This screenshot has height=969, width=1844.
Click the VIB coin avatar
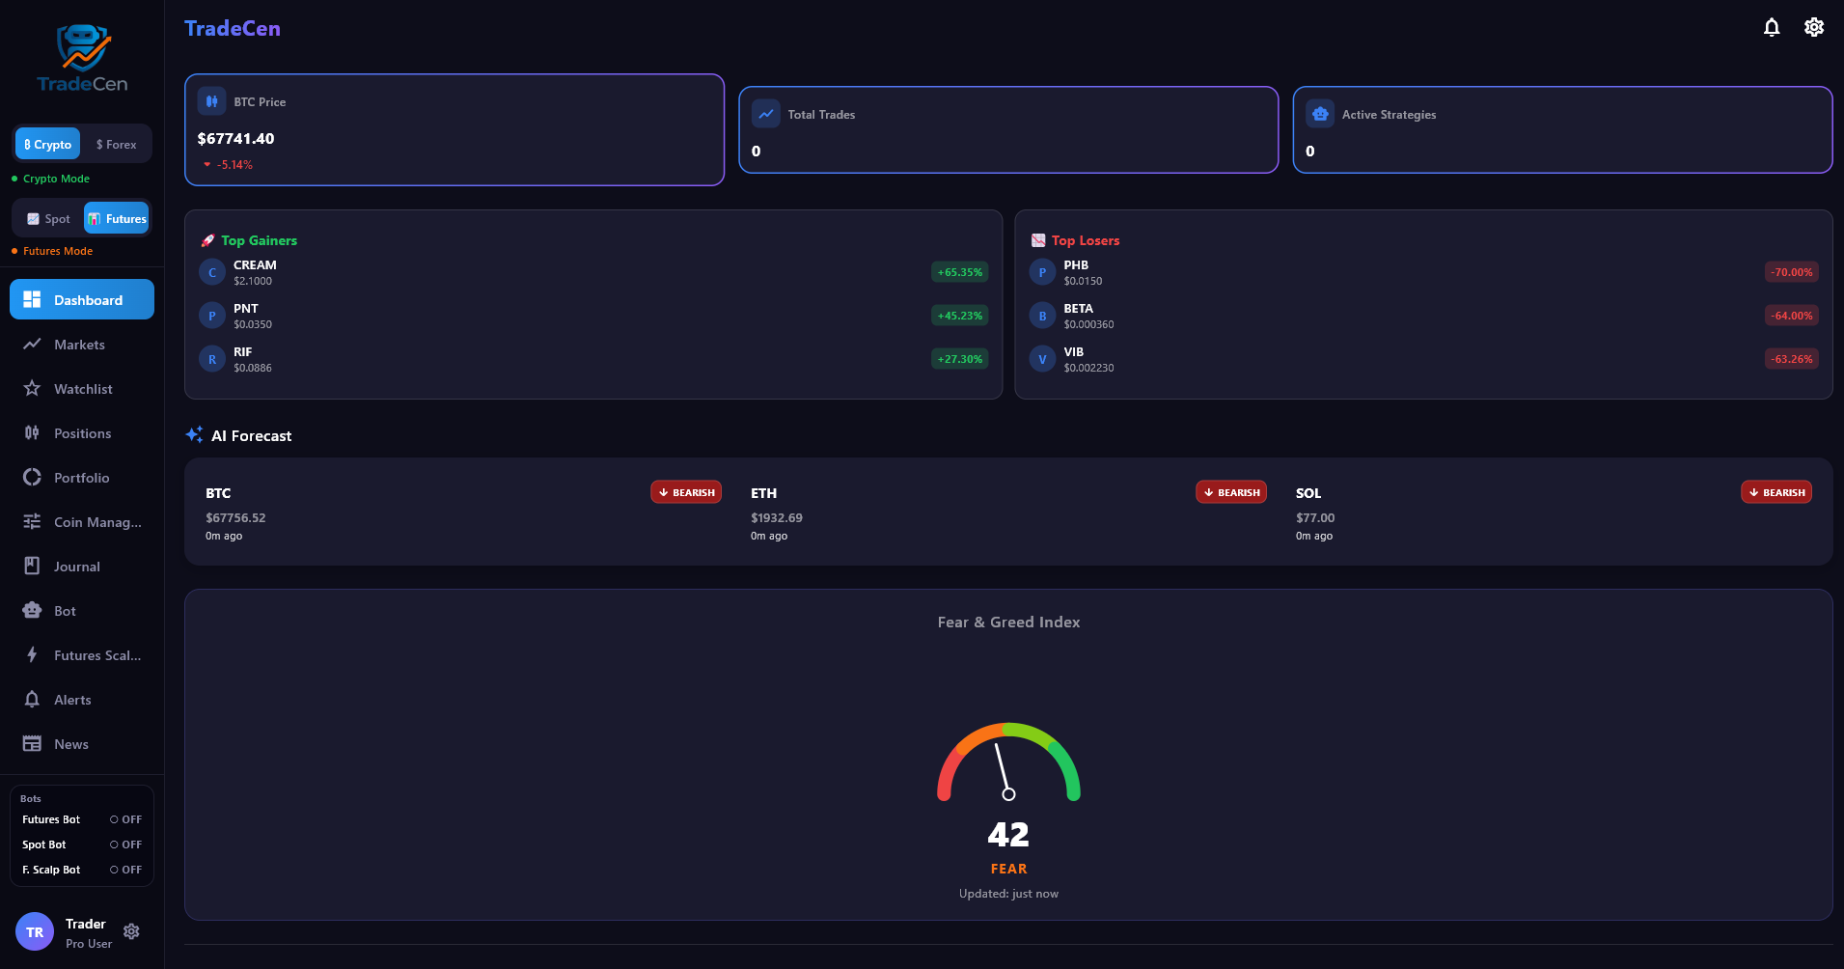click(x=1042, y=359)
